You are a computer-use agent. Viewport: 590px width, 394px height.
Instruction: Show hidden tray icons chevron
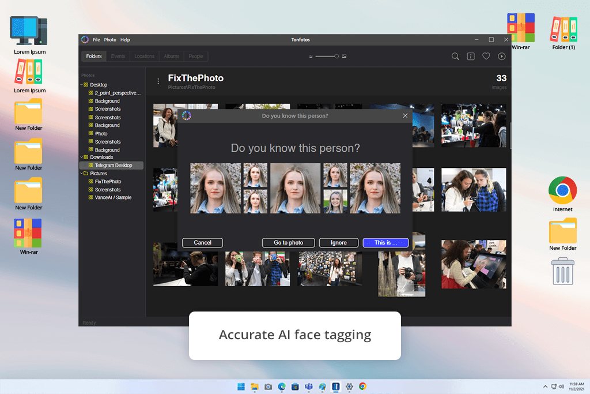coord(545,387)
